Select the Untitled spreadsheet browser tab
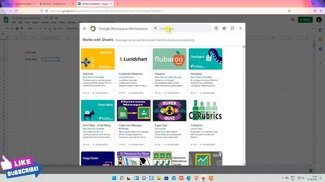 pos(94,4)
